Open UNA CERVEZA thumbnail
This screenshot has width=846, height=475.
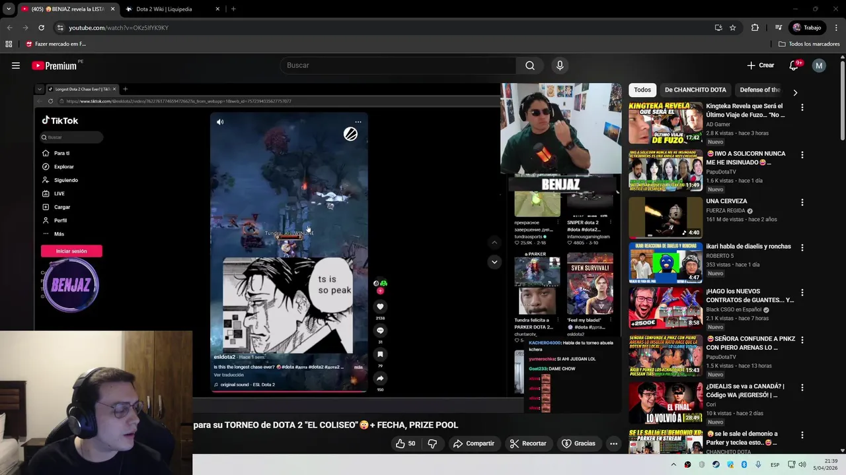click(x=666, y=218)
